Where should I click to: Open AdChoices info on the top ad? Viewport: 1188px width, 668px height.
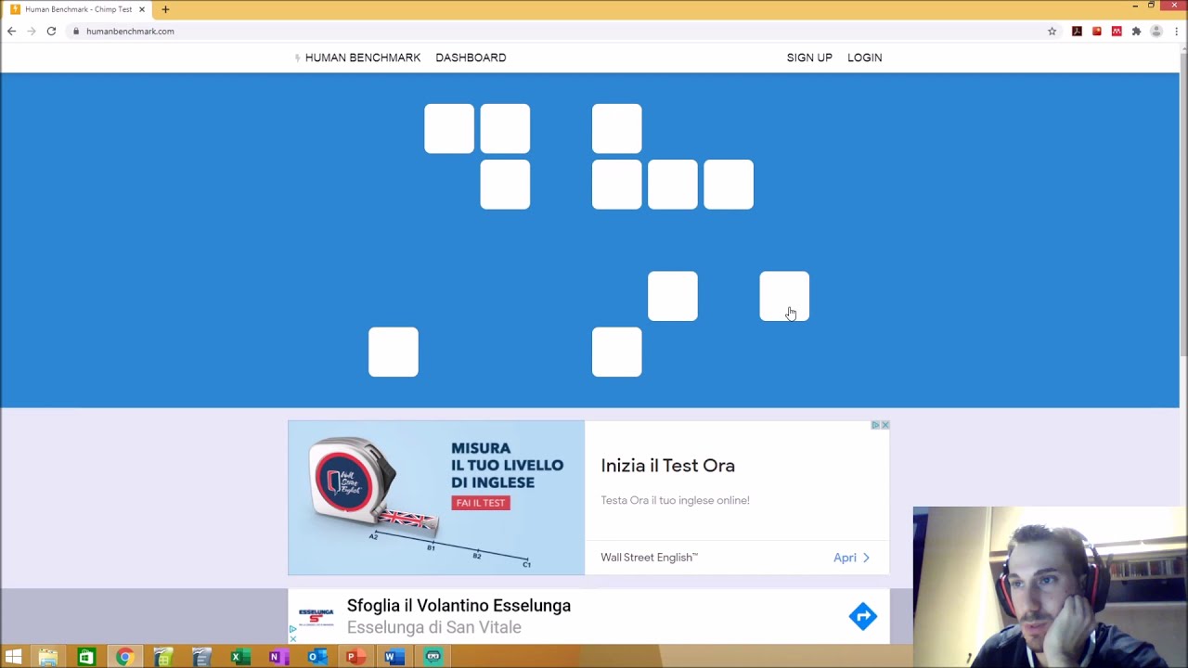pyautogui.click(x=875, y=425)
